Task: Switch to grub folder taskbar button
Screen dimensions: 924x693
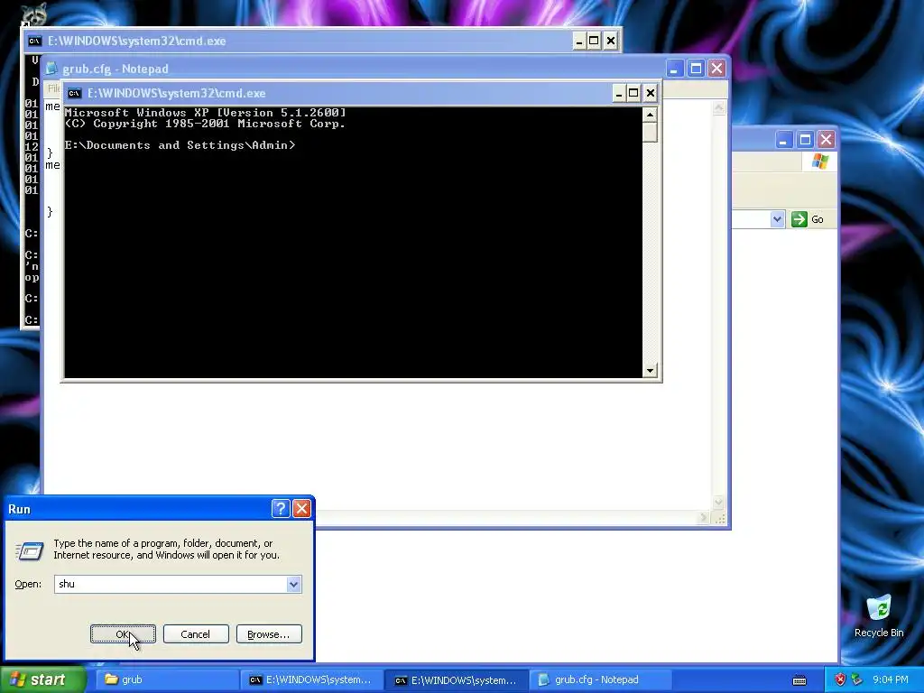Action: coord(166,679)
